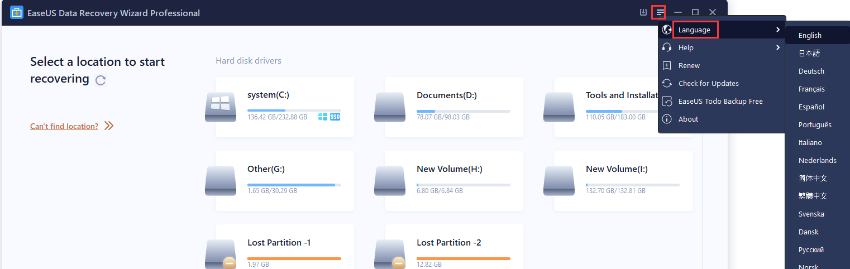Click Other(G:) usage bar
This screenshot has width=850, height=269.
294,184
